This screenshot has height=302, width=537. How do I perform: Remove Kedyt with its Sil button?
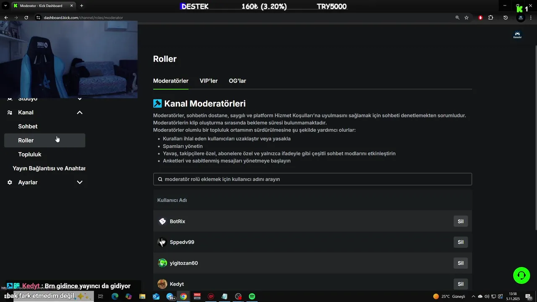pos(461,284)
